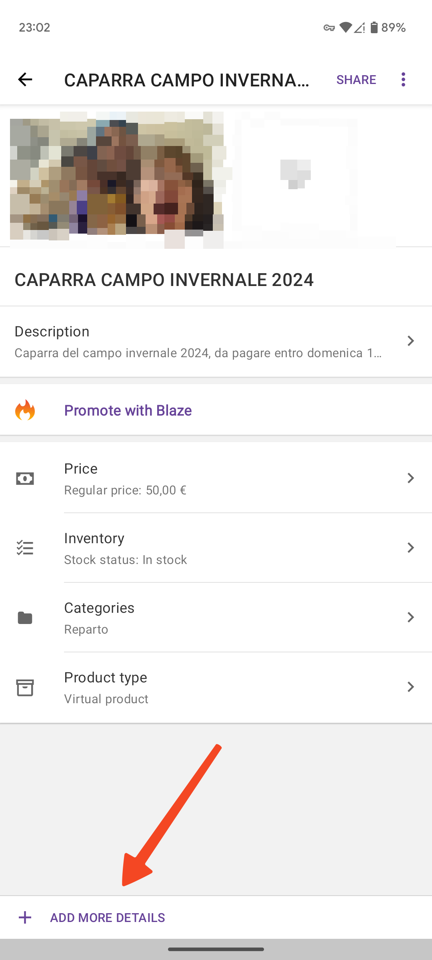Image resolution: width=432 pixels, height=960 pixels.
Task: Select the pixelated product photo thumbnail
Action: coord(117,180)
